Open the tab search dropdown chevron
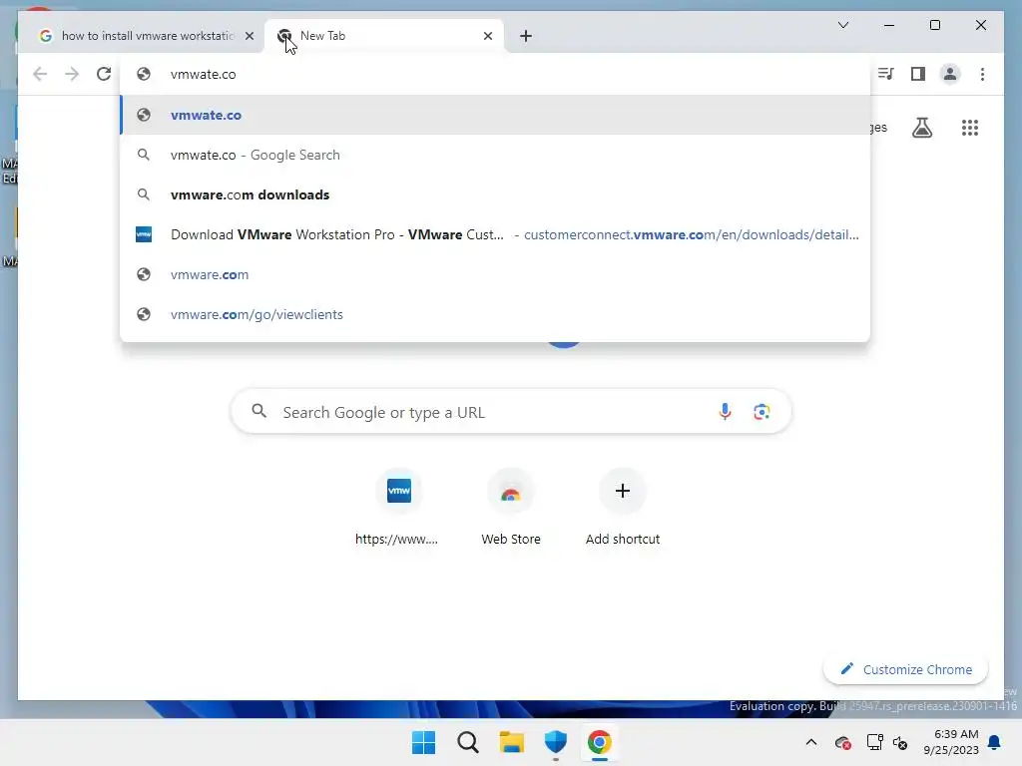 point(842,25)
